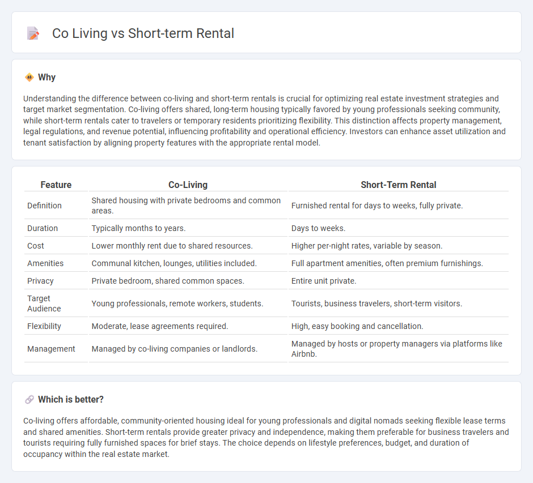533x483 pixels.
Task: Click cell 'Lower monthly rent due to shared resources.'
Action: coord(188,246)
